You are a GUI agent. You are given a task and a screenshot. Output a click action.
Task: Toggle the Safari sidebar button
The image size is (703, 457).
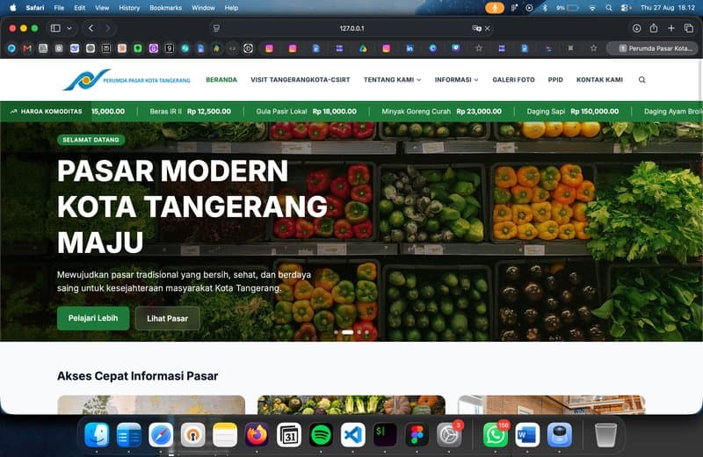tap(55, 28)
